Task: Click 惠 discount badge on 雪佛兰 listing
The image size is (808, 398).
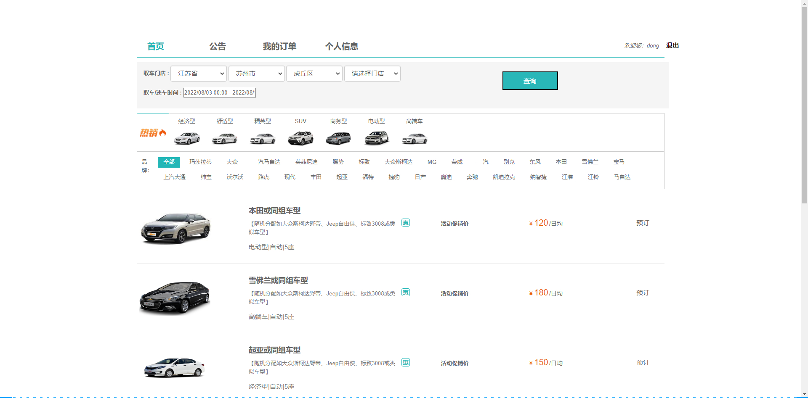Action: point(406,293)
